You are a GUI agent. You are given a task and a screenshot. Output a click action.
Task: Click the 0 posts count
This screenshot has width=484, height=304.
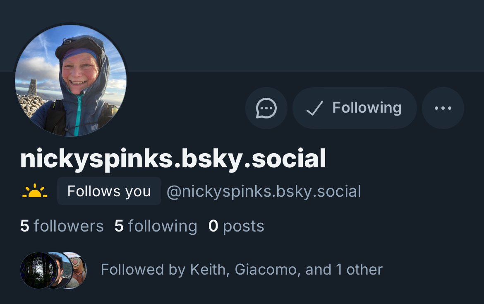click(x=236, y=226)
